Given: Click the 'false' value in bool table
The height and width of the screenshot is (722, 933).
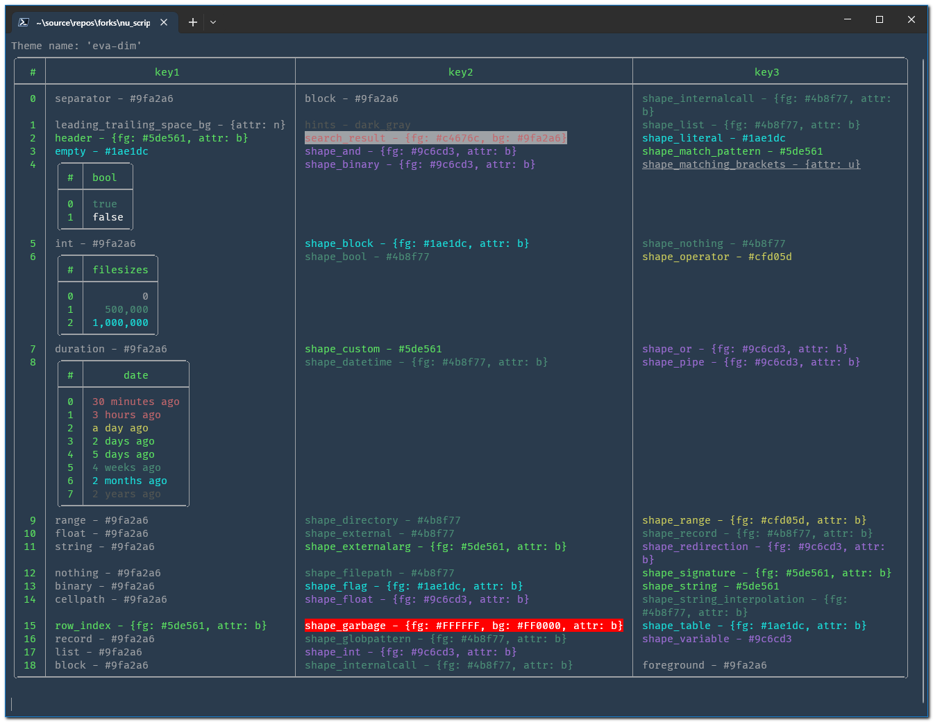Looking at the screenshot, I should tap(108, 217).
